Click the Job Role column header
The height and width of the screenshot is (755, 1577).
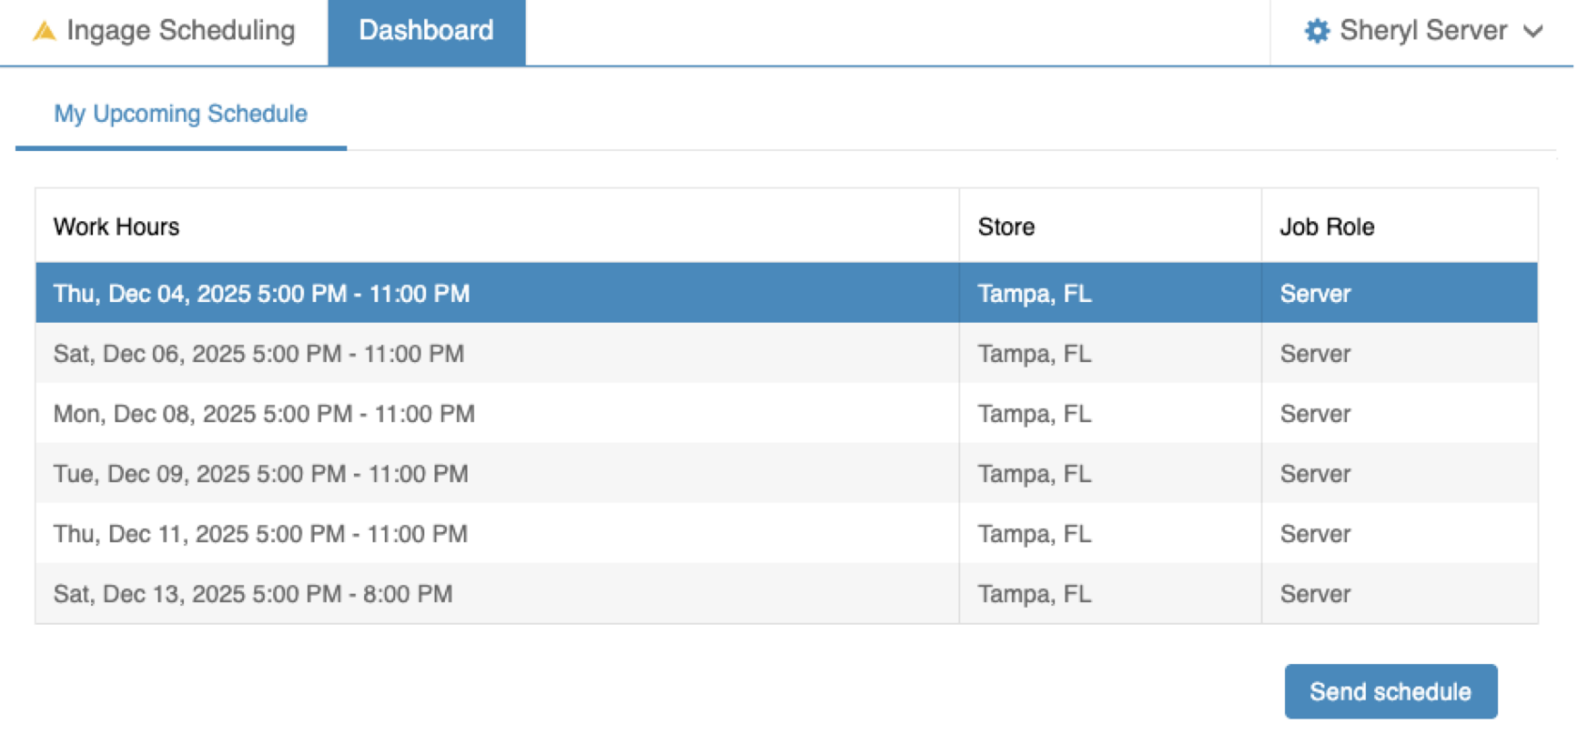coord(1326,227)
